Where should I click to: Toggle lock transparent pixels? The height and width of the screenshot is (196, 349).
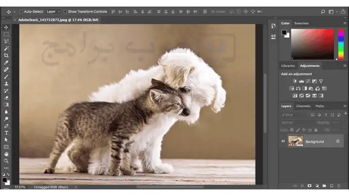(292, 130)
